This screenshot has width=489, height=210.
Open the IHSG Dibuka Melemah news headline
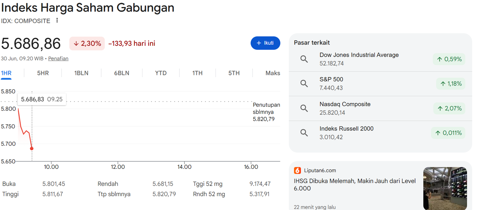(x=355, y=185)
